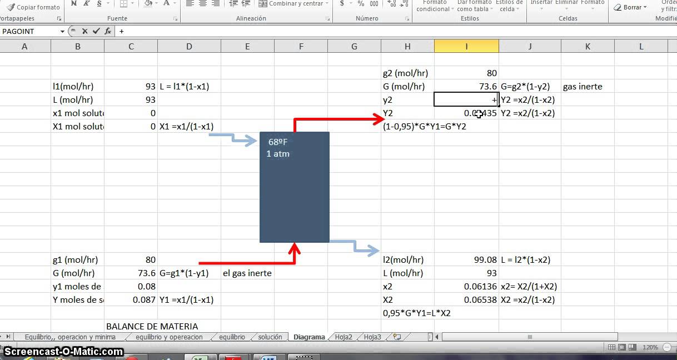Switch to Page Break Preview
The width and height of the screenshot is (677, 360).
(x=632, y=348)
